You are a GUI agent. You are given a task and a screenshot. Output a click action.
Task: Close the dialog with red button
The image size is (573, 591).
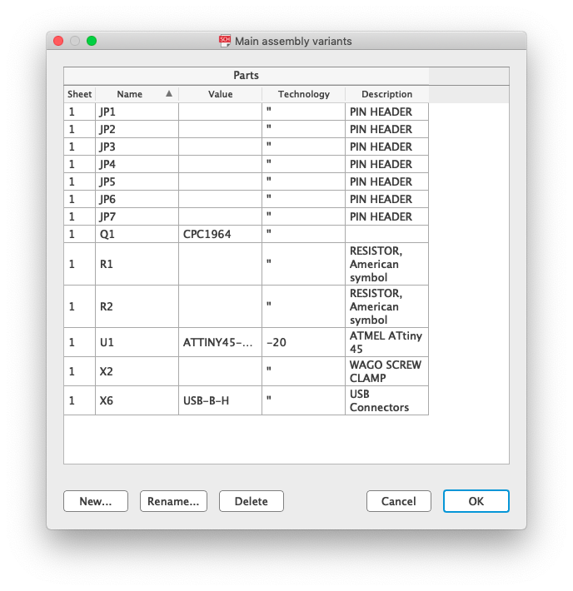coord(58,41)
